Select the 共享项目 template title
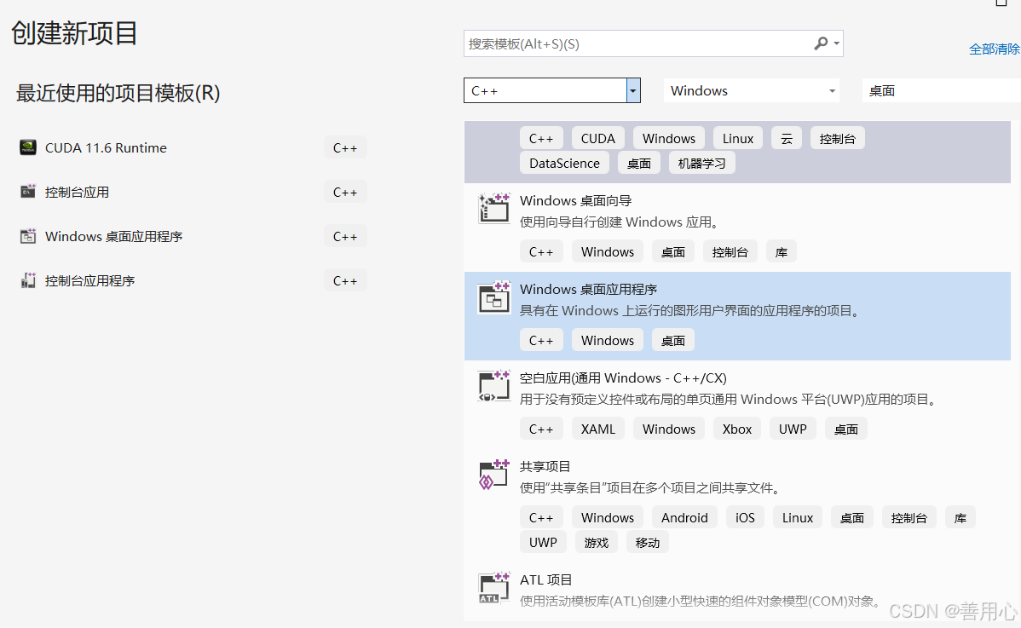This screenshot has height=628, width=1021. [545, 467]
